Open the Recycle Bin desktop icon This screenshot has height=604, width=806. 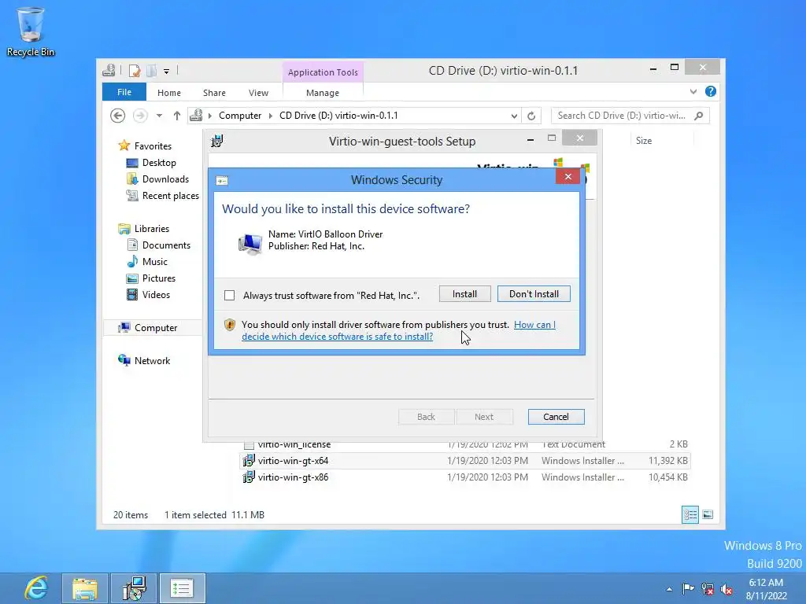pyautogui.click(x=31, y=31)
